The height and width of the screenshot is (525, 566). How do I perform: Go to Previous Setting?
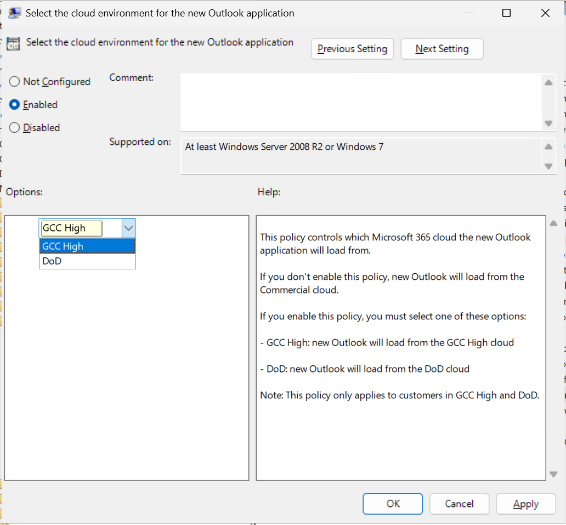point(352,49)
